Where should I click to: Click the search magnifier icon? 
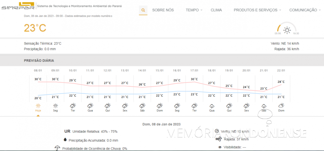pyautogui.click(x=143, y=10)
